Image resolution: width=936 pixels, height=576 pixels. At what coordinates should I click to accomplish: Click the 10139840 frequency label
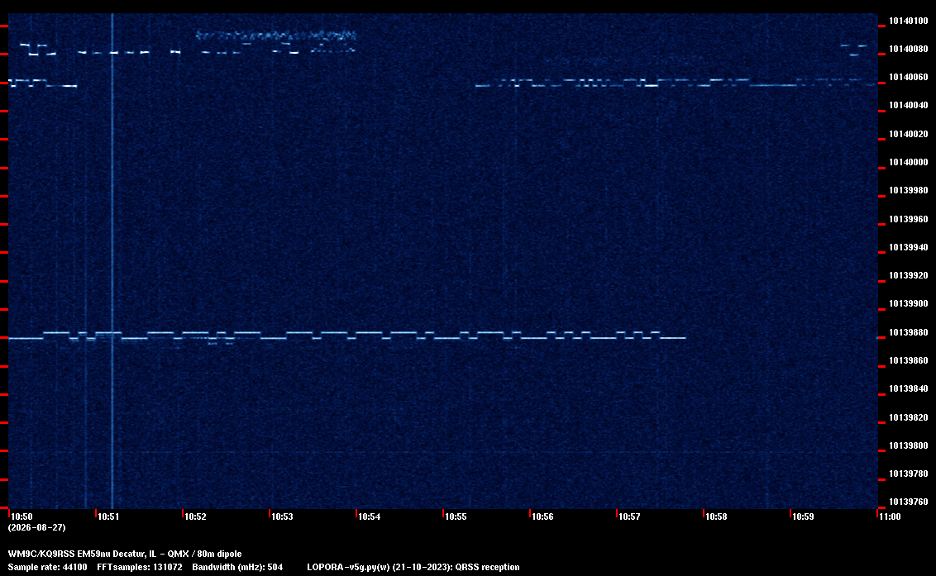point(909,388)
